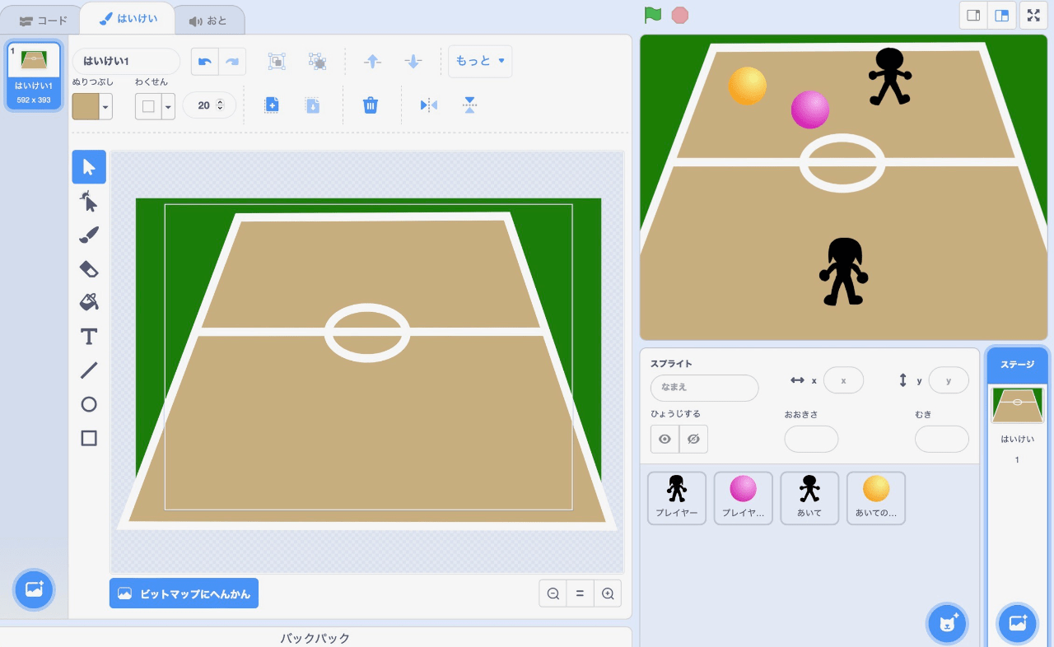Click the orange ball on the stage
Screen dimensions: 1054x647
point(748,86)
